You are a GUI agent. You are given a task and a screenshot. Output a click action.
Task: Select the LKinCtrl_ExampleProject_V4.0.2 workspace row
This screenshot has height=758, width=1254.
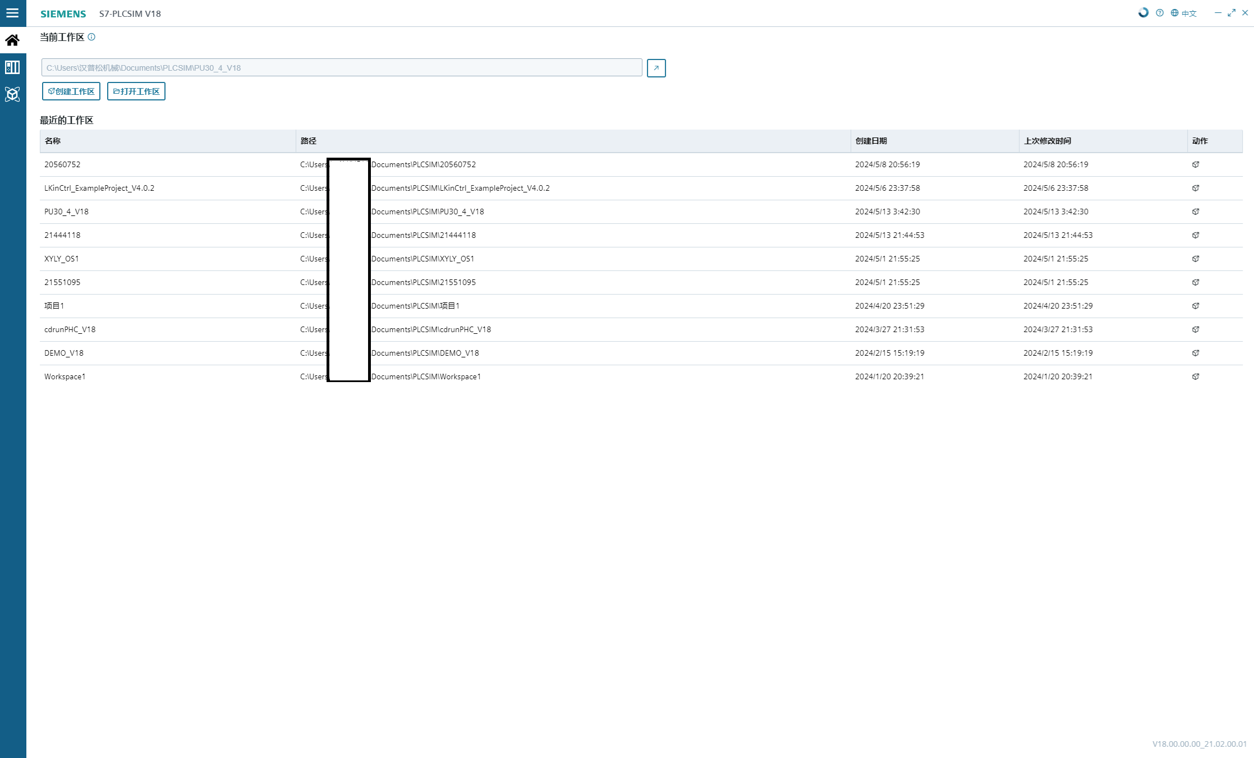click(99, 188)
